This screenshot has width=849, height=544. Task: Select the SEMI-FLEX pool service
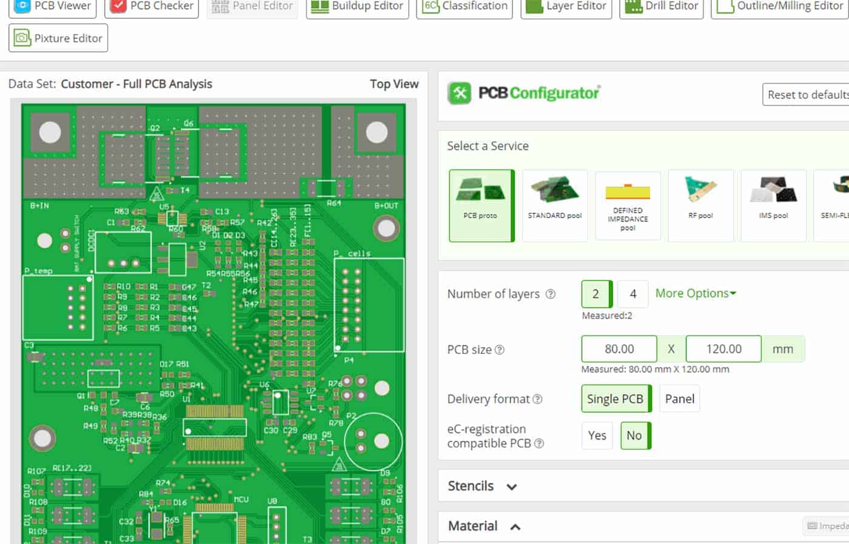(x=832, y=206)
